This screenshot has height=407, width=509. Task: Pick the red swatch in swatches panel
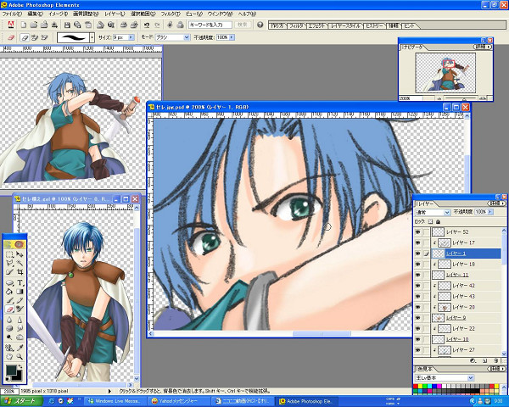click(416, 387)
